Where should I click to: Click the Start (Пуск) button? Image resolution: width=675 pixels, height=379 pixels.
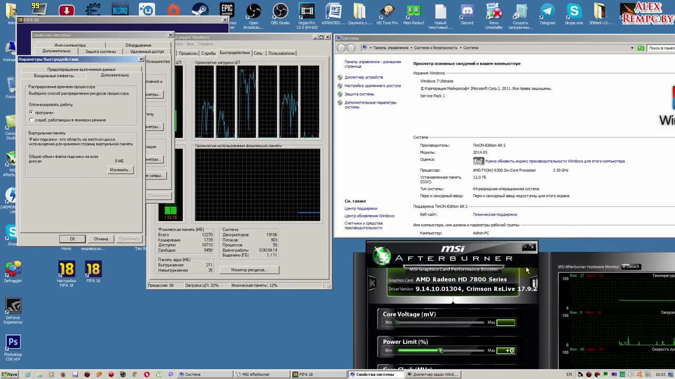point(9,374)
